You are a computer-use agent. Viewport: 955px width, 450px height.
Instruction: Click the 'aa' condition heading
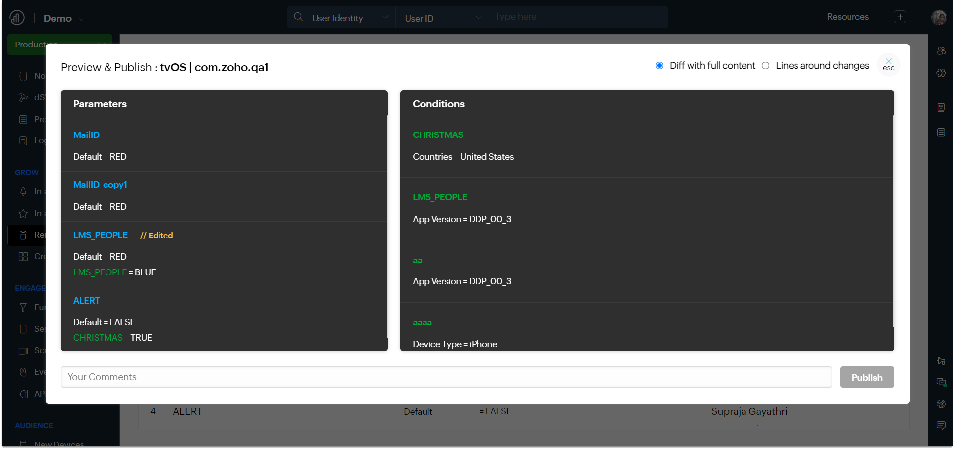[418, 261]
